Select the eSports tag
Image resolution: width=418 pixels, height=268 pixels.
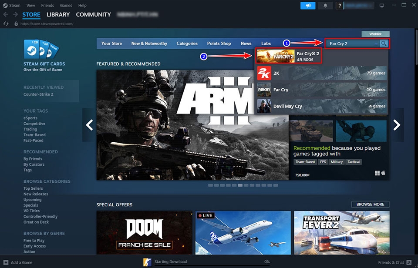coord(30,118)
